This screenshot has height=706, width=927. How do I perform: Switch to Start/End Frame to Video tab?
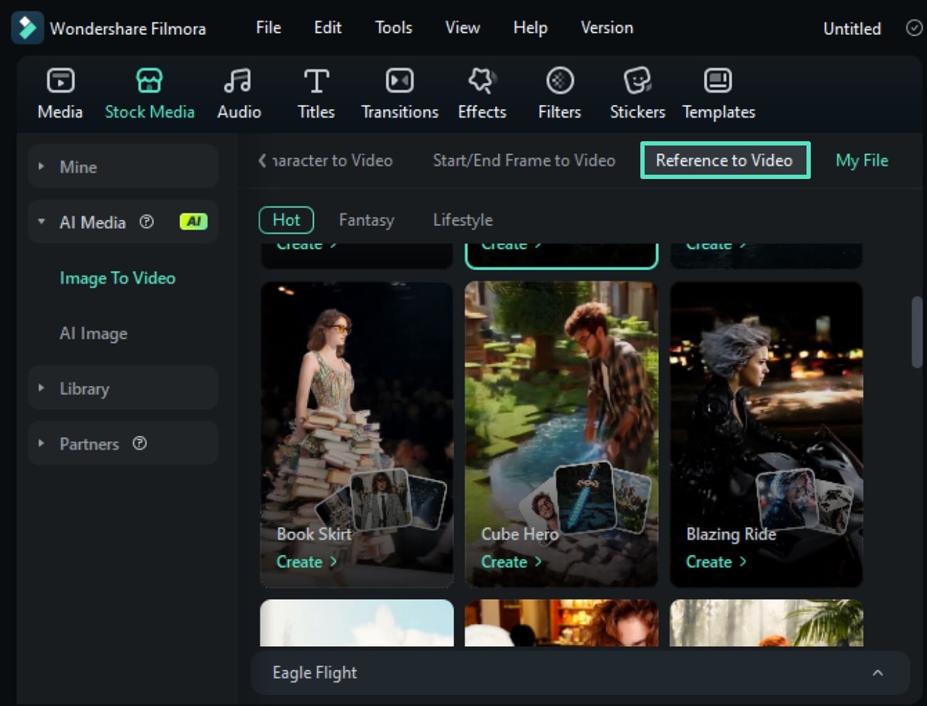pos(524,160)
